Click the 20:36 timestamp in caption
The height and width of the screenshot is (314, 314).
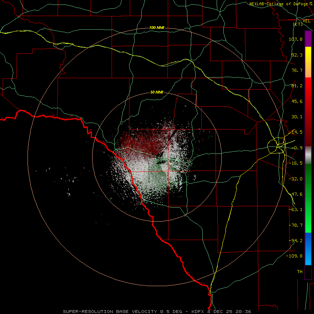pos(243,312)
